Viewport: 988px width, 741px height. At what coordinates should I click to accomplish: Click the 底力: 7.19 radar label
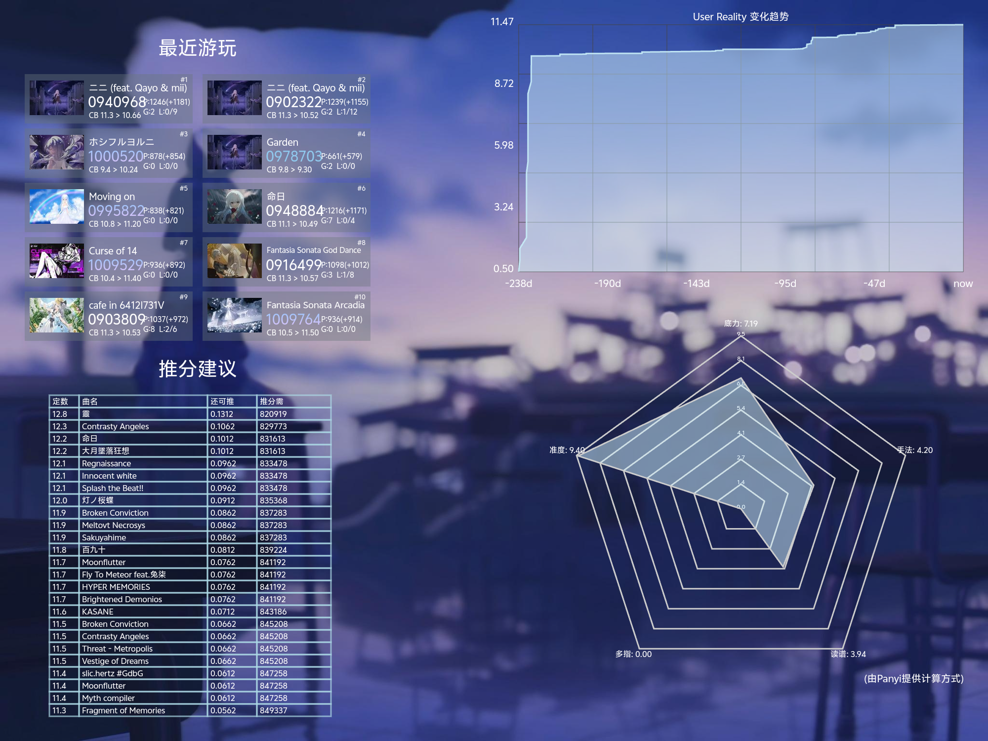click(741, 324)
